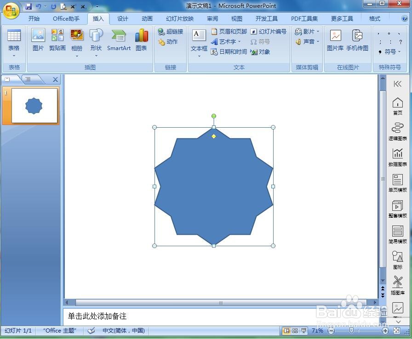Open 图标 icons library in sidebar

[x=398, y=260]
